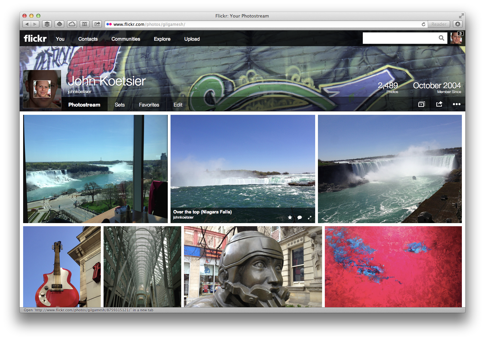Click the johnkoetsier username under profile name
This screenshot has width=485, height=340.
(79, 91)
